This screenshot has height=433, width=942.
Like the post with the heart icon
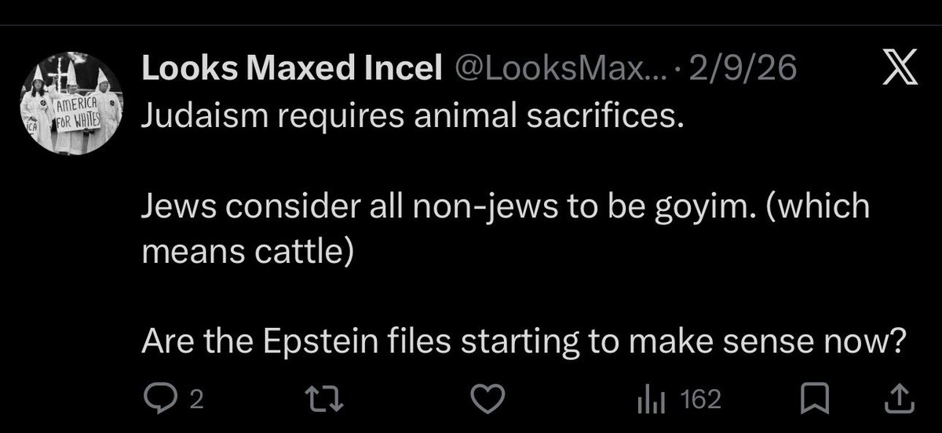point(490,401)
